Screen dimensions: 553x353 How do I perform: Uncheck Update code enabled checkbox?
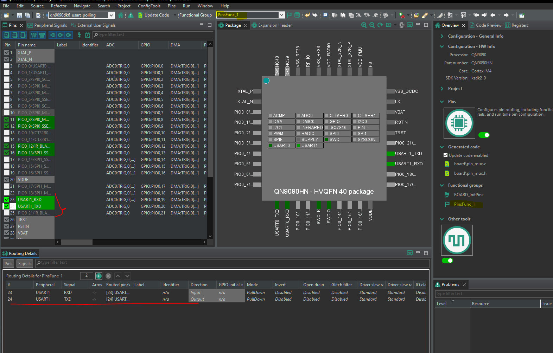(x=445, y=155)
